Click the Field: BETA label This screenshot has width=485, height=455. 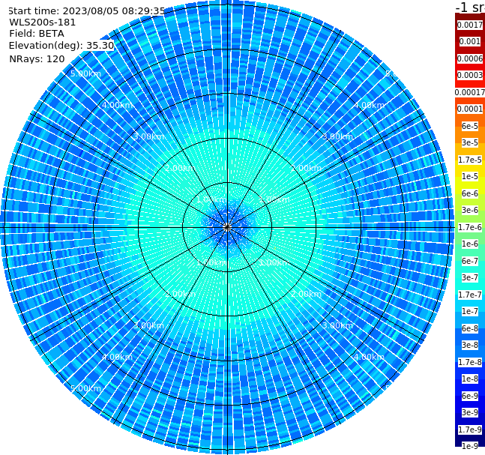click(37, 34)
